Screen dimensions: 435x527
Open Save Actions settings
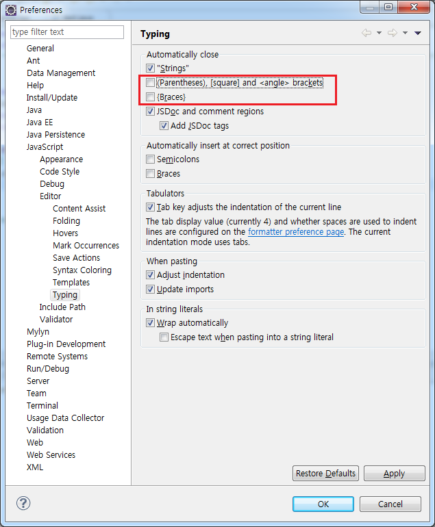pos(76,258)
